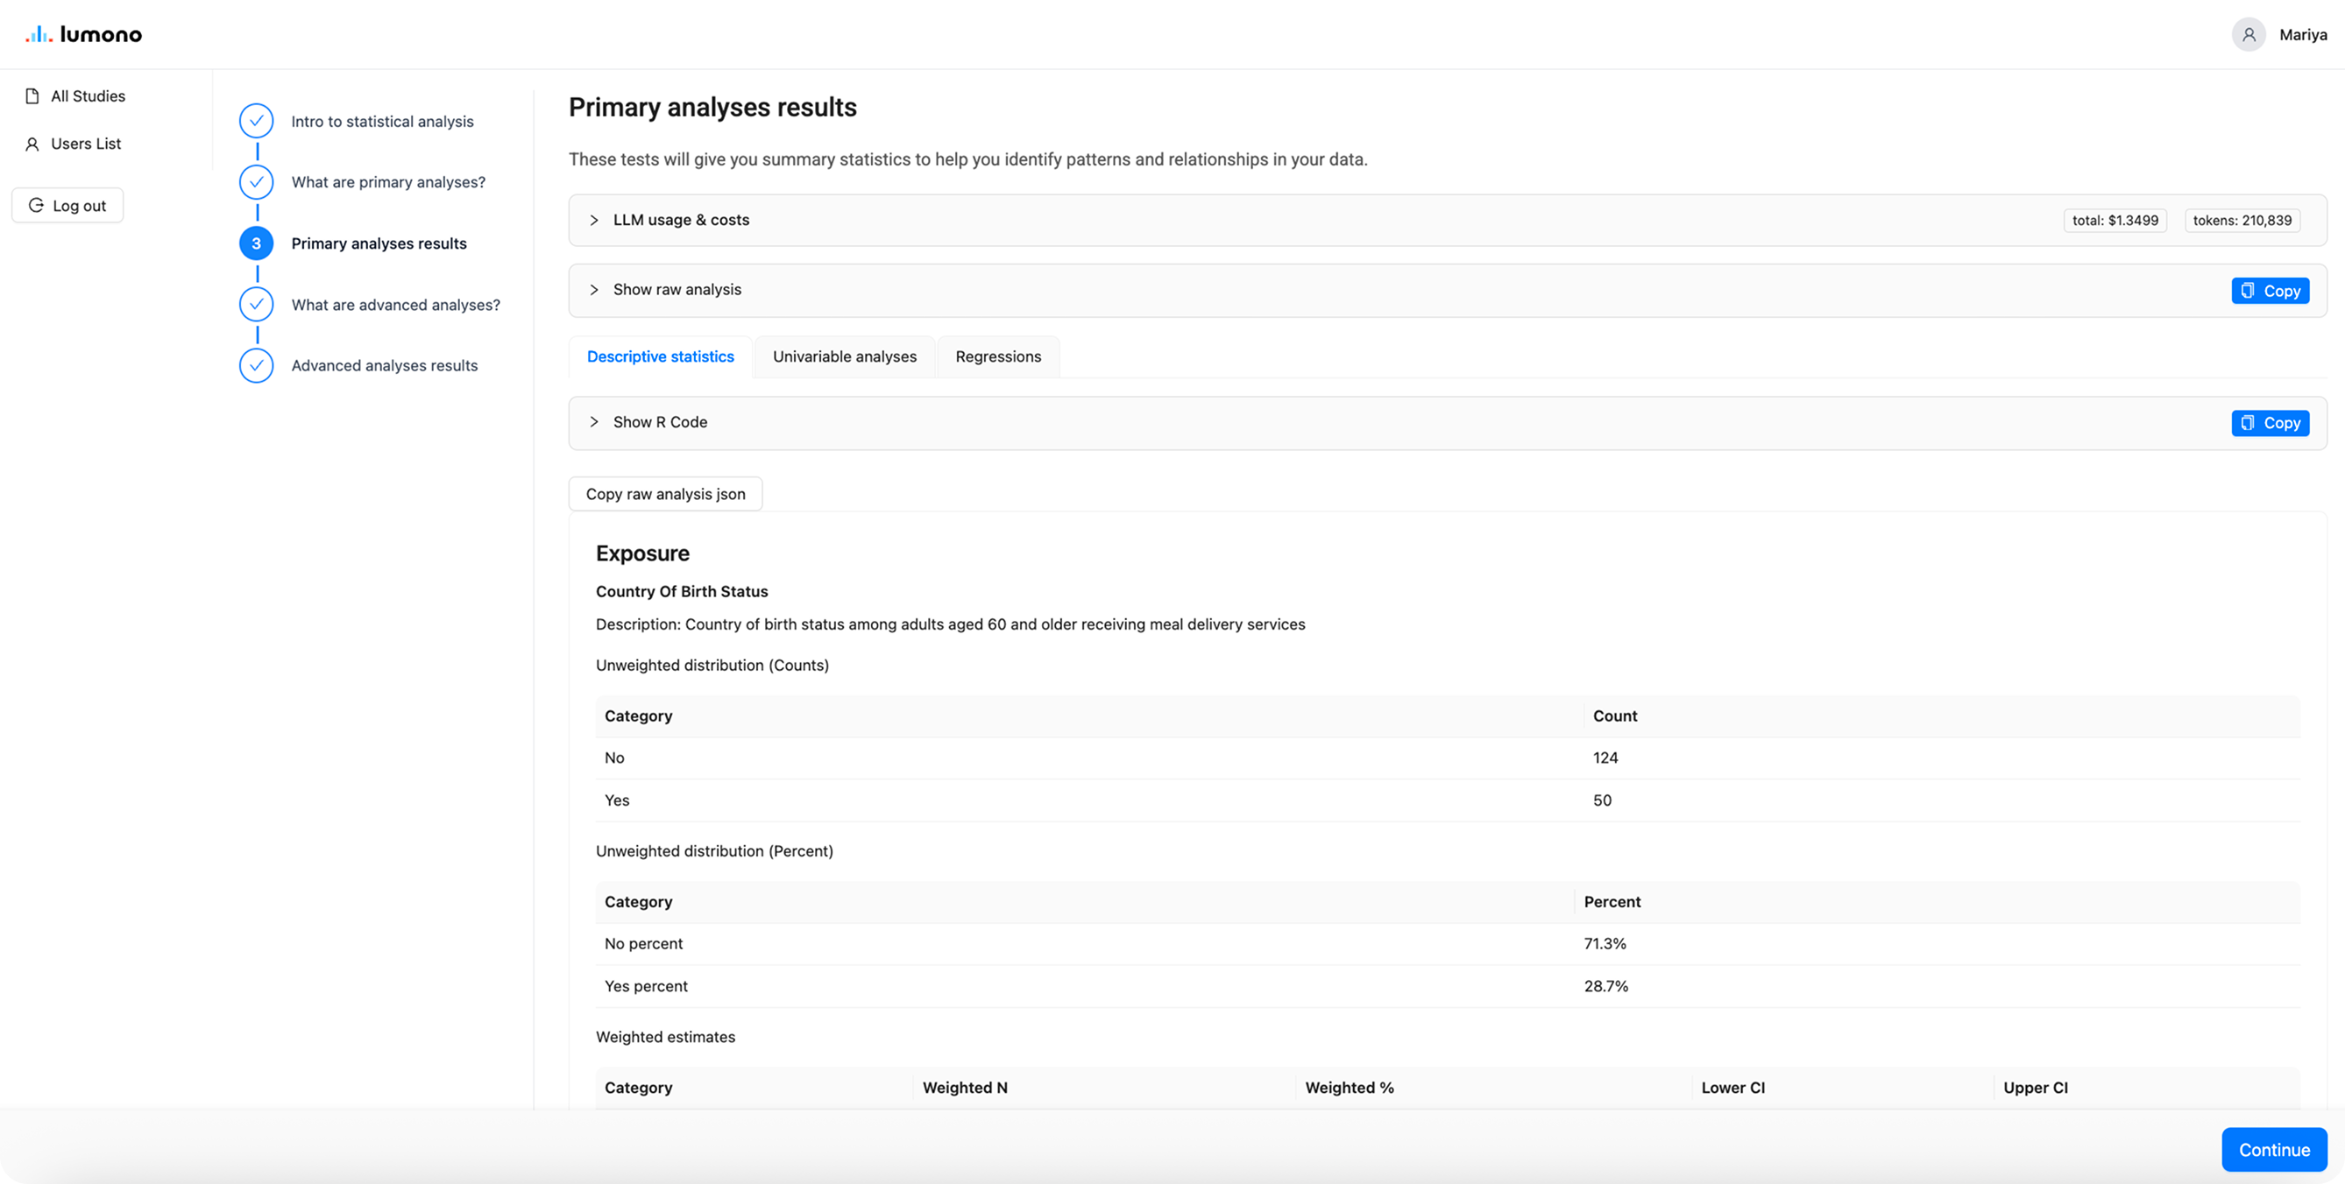Click checkmark circle for What are advanced analyses
Image resolution: width=2345 pixels, height=1184 pixels.
point(257,304)
